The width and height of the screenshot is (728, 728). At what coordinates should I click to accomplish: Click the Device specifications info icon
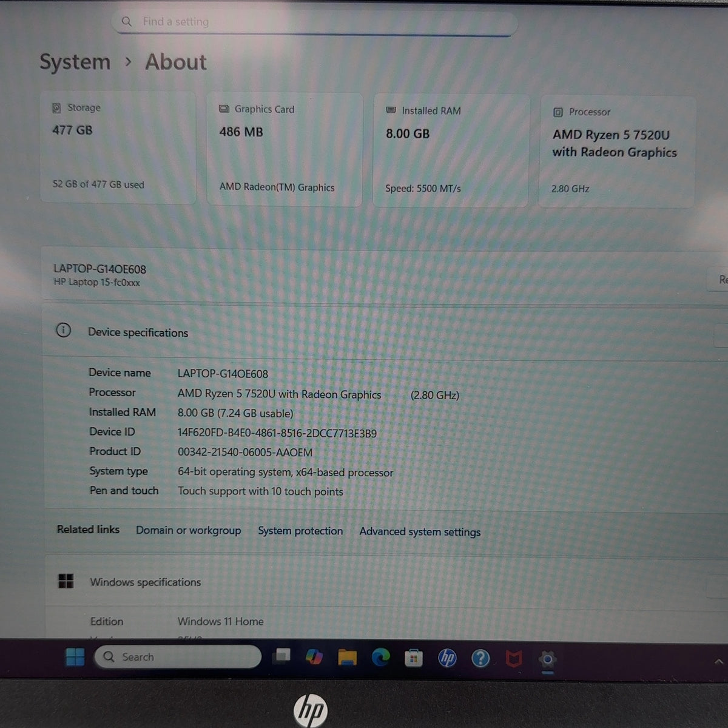tap(63, 331)
